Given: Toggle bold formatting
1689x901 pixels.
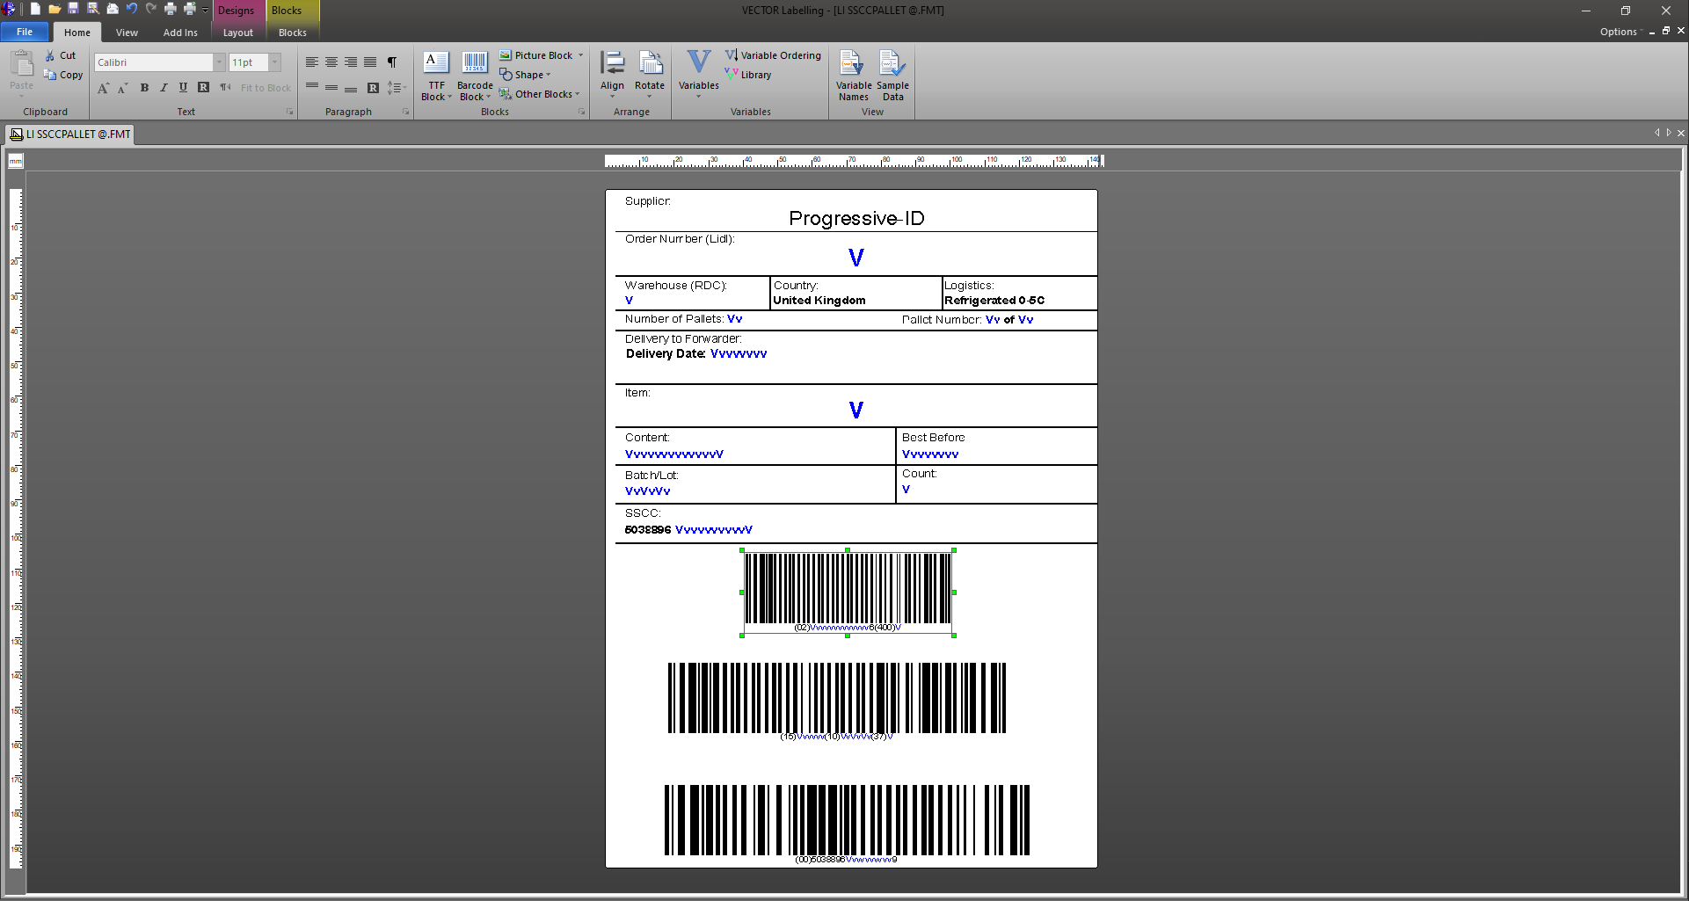Looking at the screenshot, I should point(144,88).
